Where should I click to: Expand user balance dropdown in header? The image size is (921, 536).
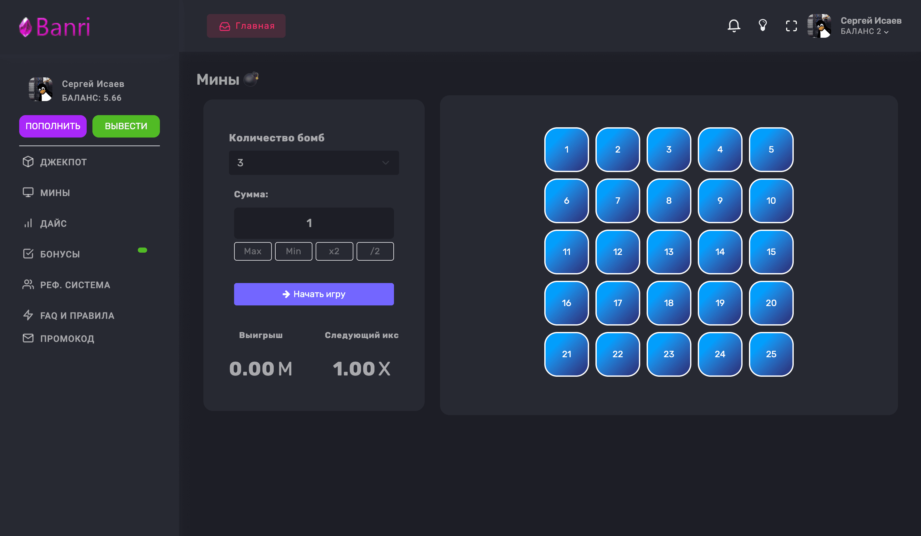tap(865, 31)
